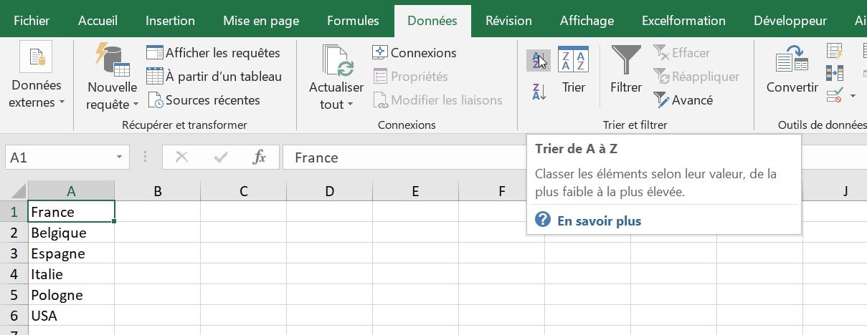
Task: Click the Sort A to Z icon
Action: [x=538, y=60]
